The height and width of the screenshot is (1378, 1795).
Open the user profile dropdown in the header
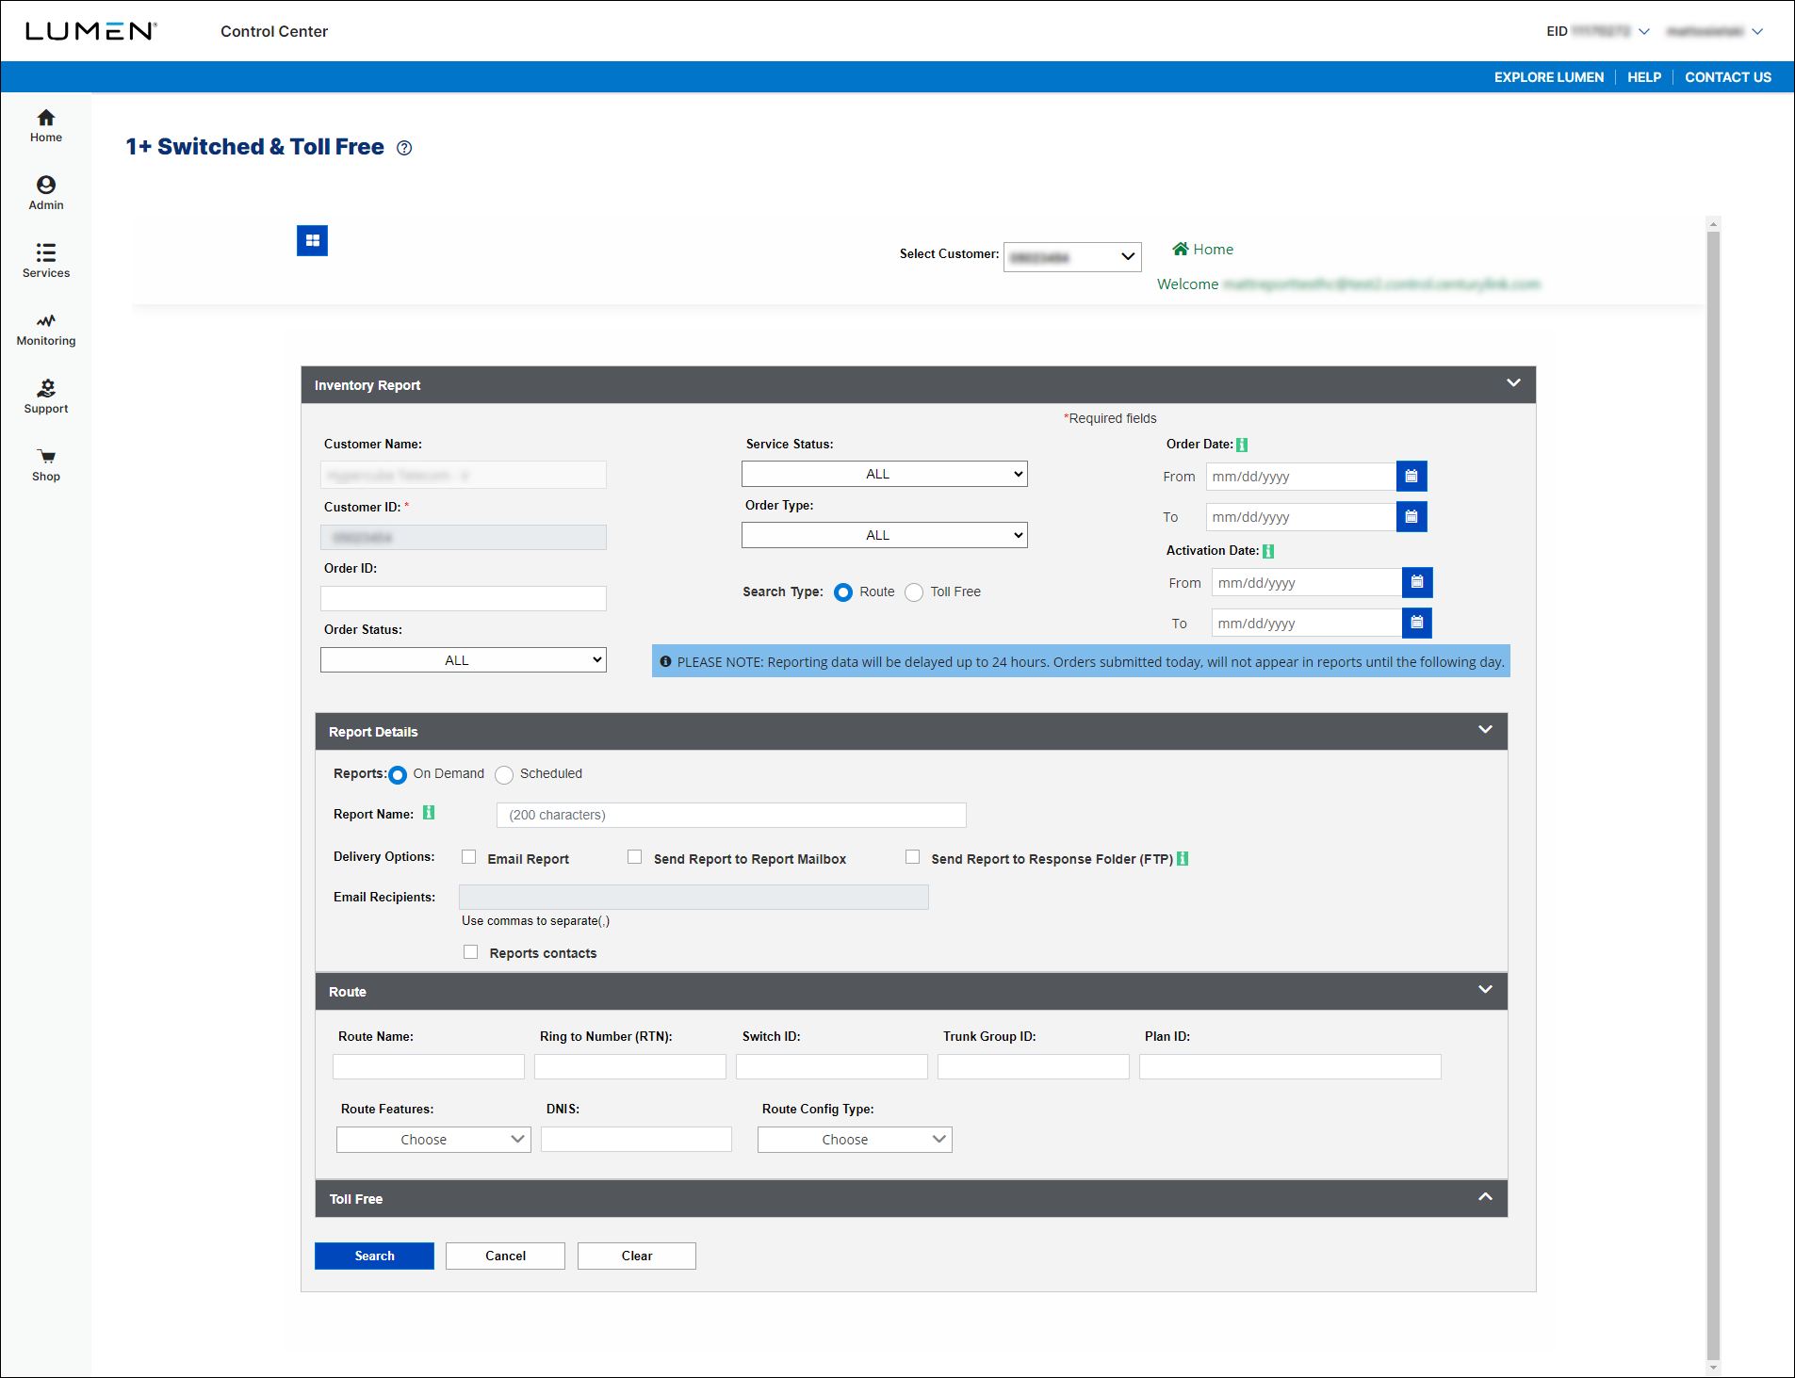pos(1714,31)
